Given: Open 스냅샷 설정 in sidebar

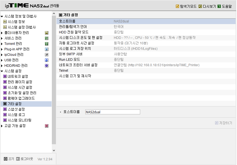Looking at the screenshot, I should (x=16, y=109).
